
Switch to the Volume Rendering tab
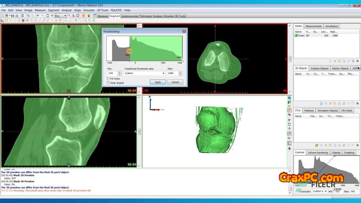pyautogui.click(x=318, y=153)
